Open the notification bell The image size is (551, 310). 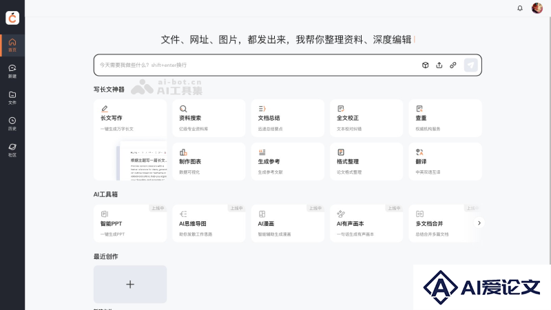[x=520, y=8]
